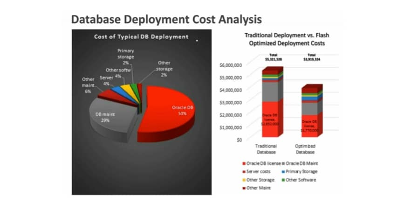Select the Other Storage legend entry
Image resolution: width=410 pixels, height=204 pixels.
pos(258,180)
